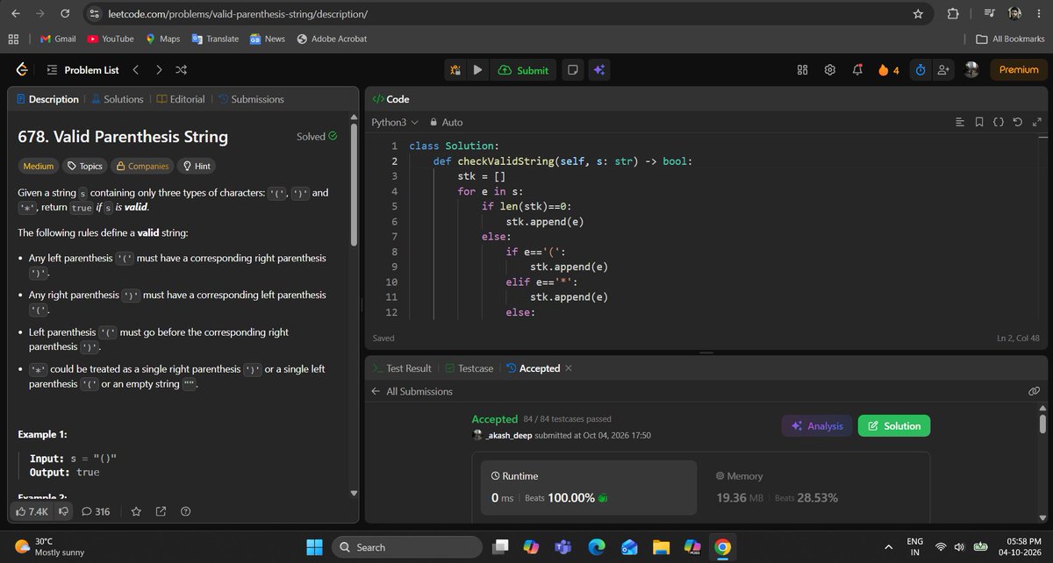Open the Python3 language dropdown
Image resolution: width=1053 pixels, height=563 pixels.
[x=395, y=122]
